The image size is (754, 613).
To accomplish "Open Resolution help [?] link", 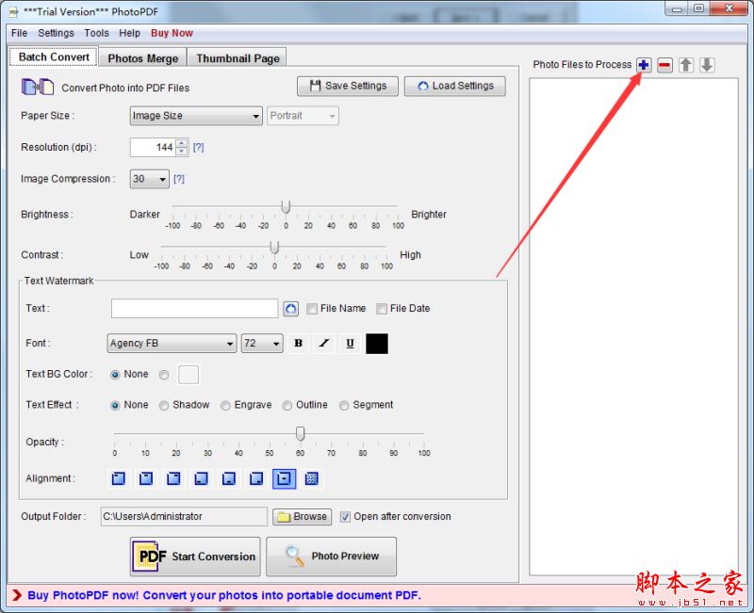I will click(x=198, y=148).
